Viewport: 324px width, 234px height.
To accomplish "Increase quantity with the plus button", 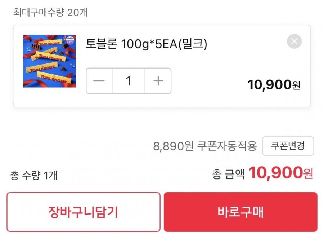I will [158, 81].
